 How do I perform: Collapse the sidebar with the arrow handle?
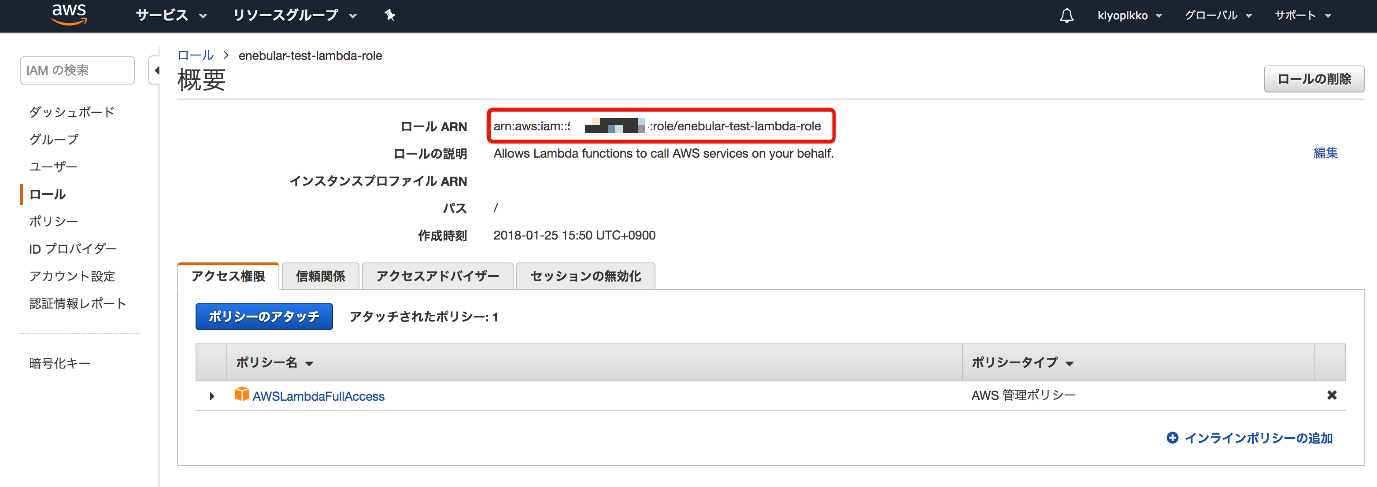coord(157,70)
